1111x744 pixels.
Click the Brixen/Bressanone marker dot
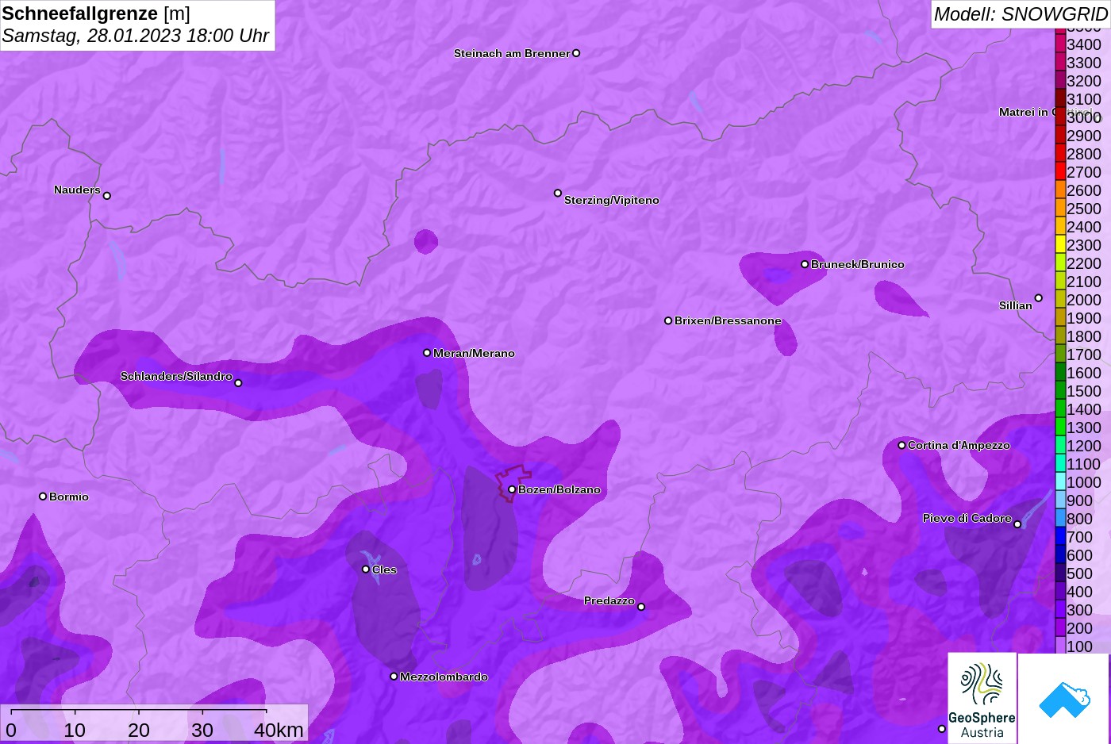(668, 320)
